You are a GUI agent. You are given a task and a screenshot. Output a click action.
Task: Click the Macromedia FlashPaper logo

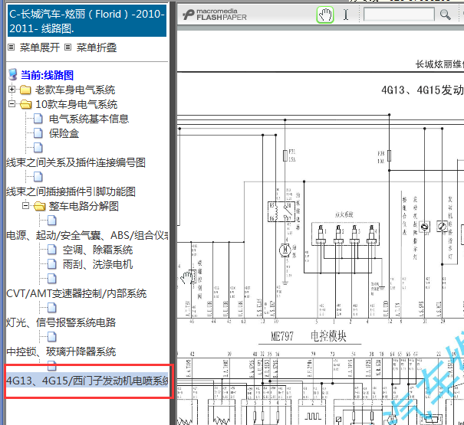[215, 15]
